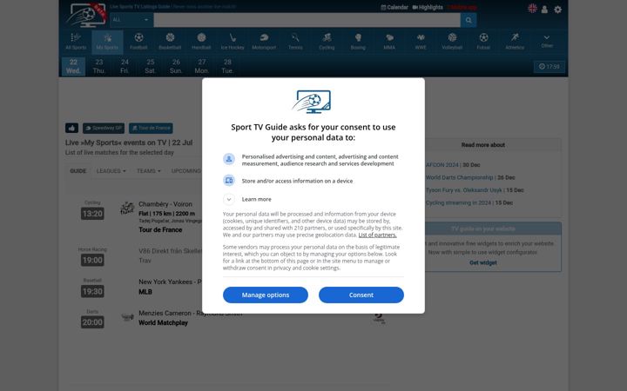Open the Tour de France event label
The width and height of the screenshot is (627, 391).
coord(160,229)
